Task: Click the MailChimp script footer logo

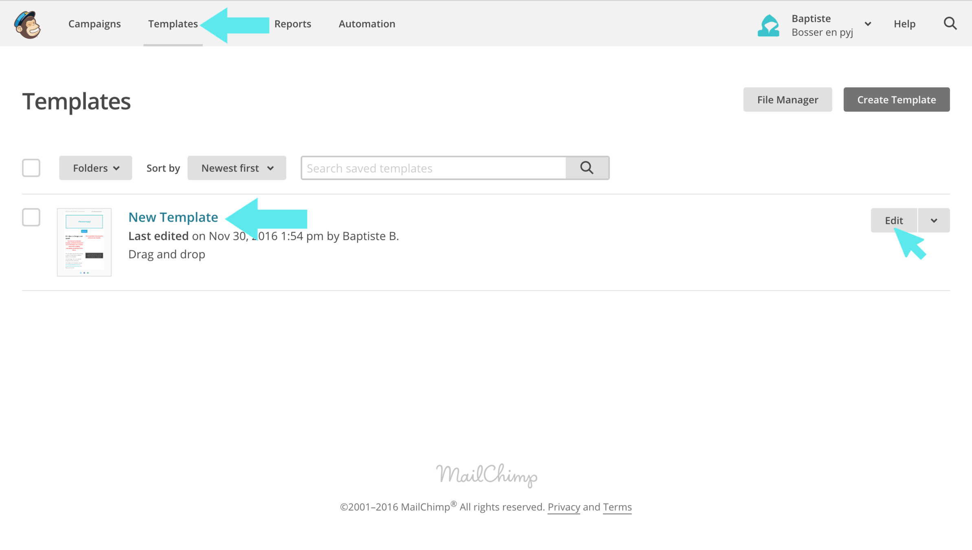Action: (487, 475)
